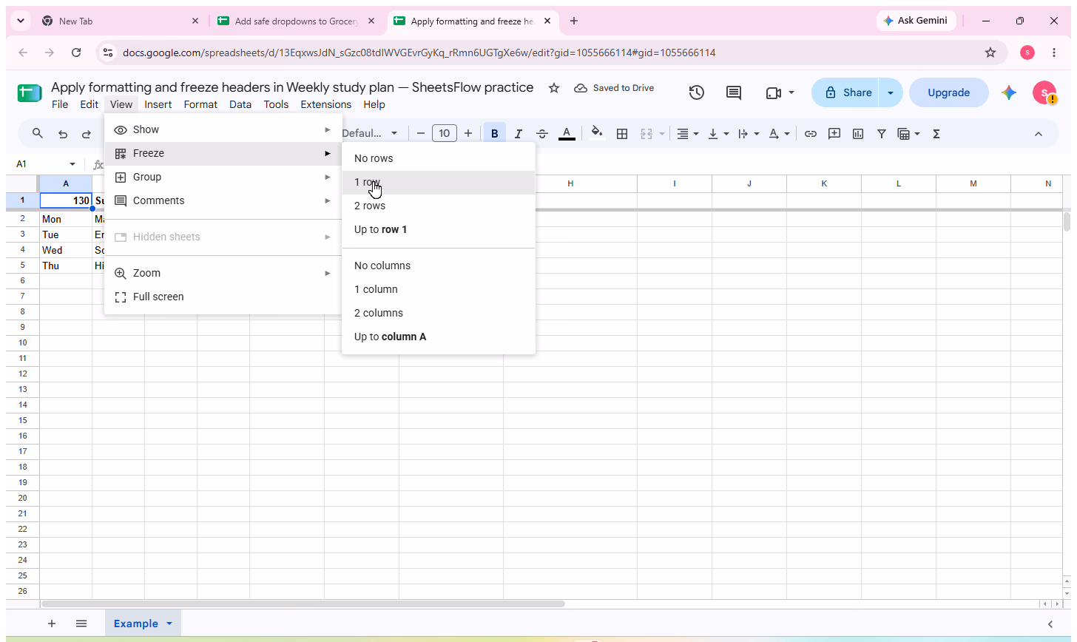The width and height of the screenshot is (1077, 642).
Task: Collapse the toolbar with the chevron
Action: pos(1038,134)
